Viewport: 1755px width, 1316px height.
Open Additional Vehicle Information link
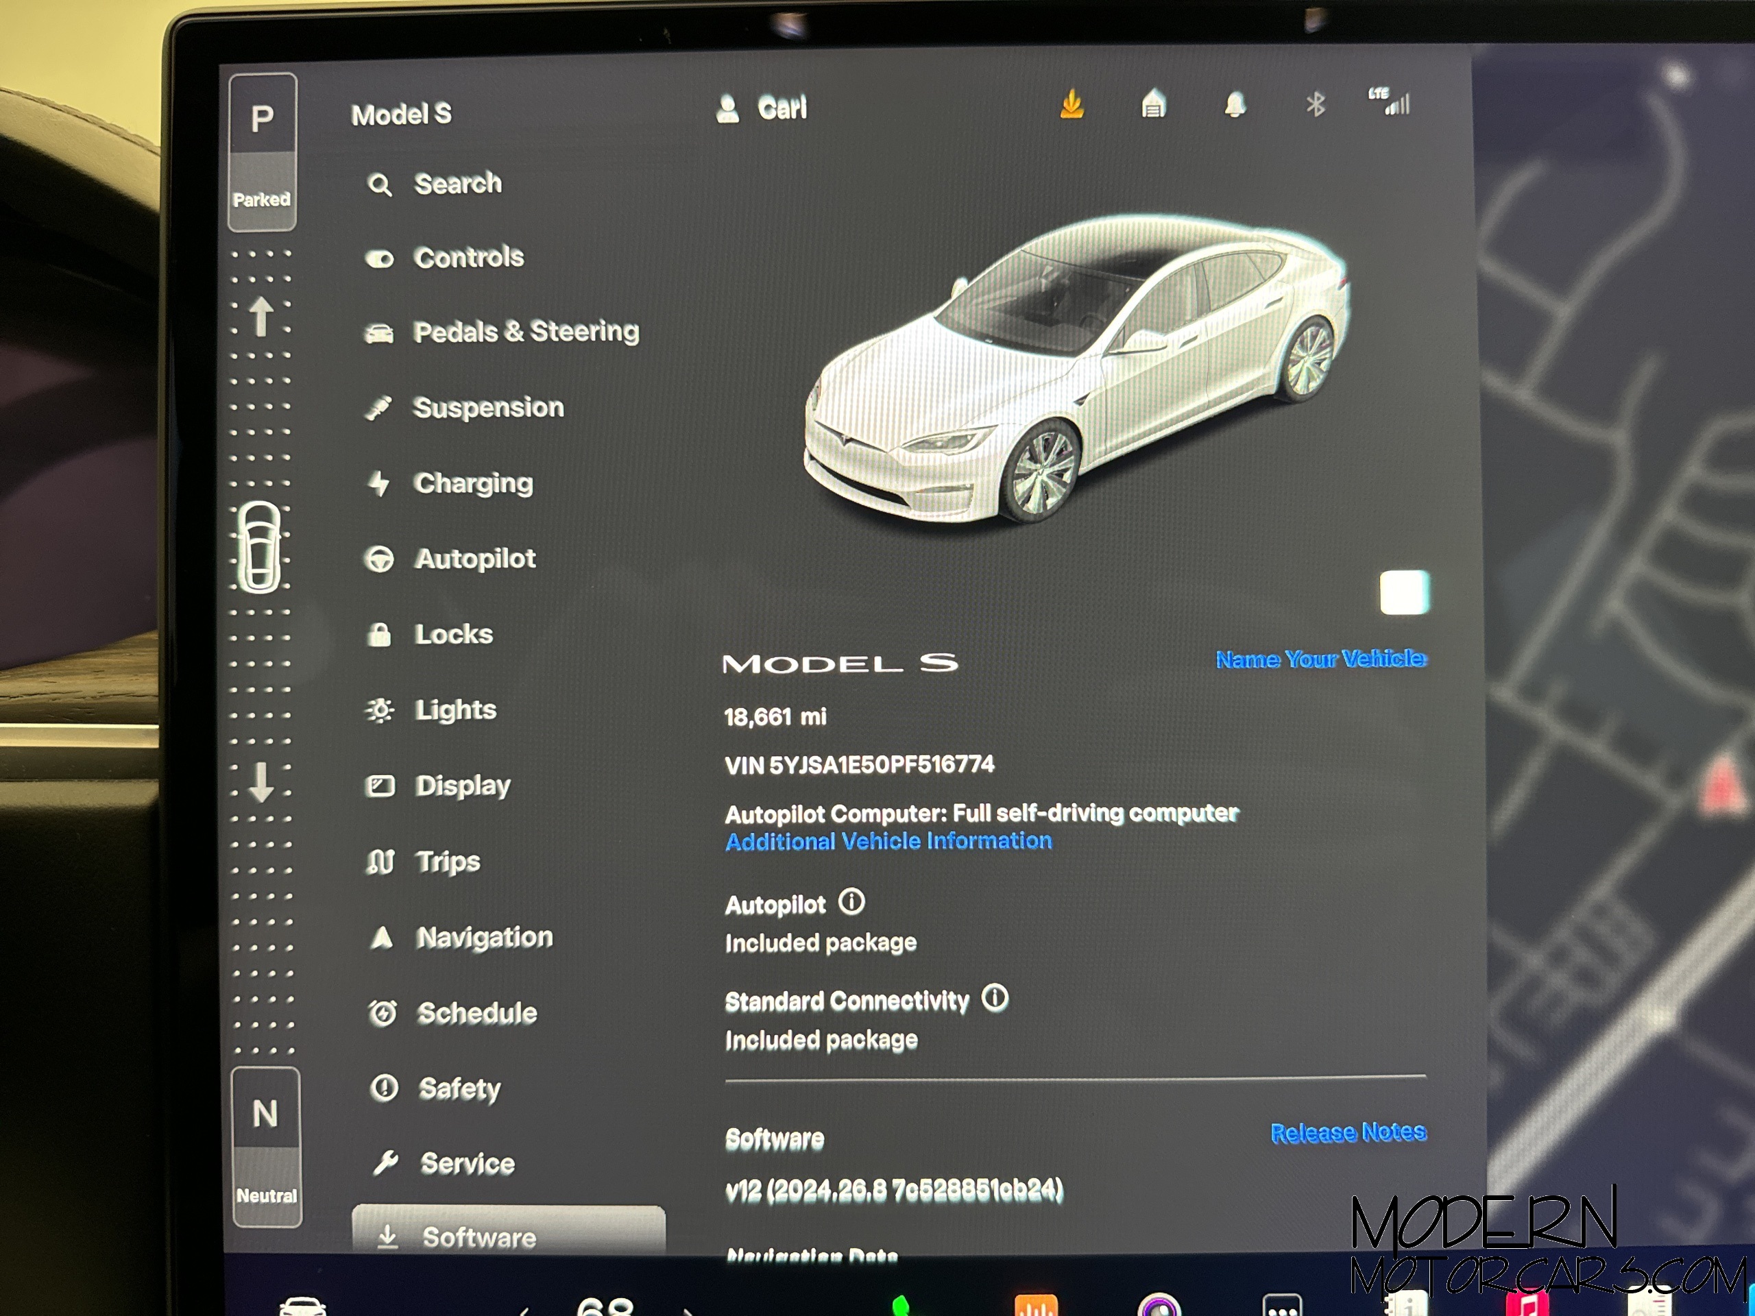[x=888, y=841]
